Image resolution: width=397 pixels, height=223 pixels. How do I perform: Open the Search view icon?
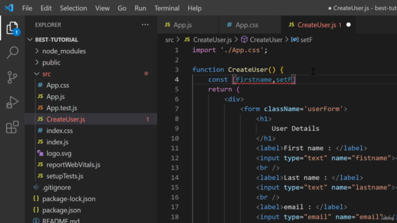coord(12,52)
